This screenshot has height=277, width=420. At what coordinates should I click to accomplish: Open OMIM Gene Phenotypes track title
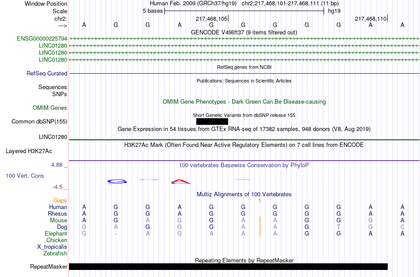click(244, 102)
